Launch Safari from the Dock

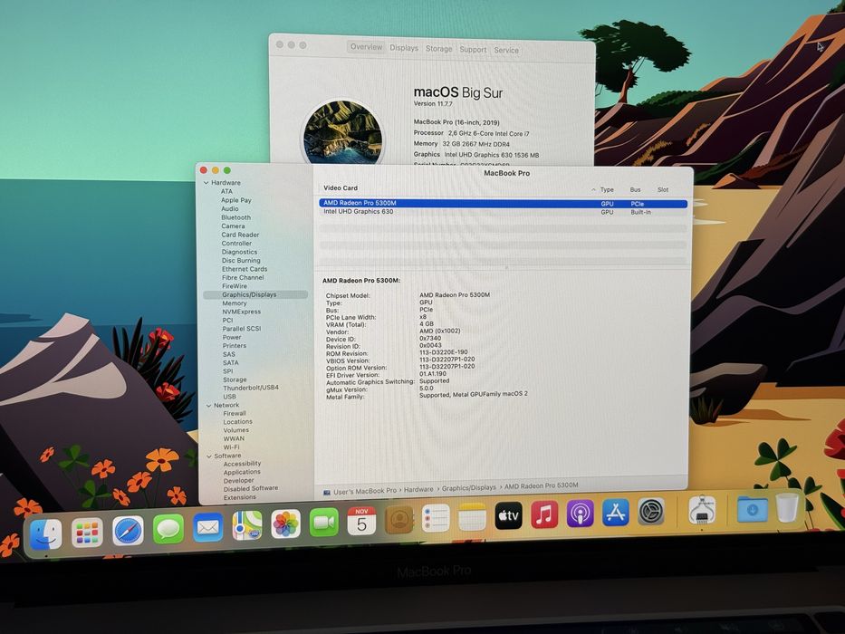(128, 531)
